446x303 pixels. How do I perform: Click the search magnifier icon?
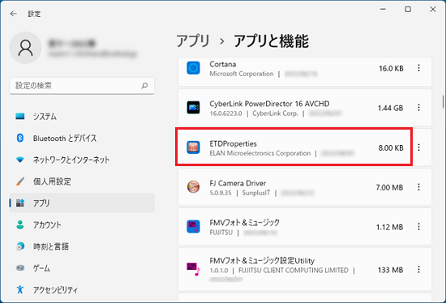(x=144, y=86)
